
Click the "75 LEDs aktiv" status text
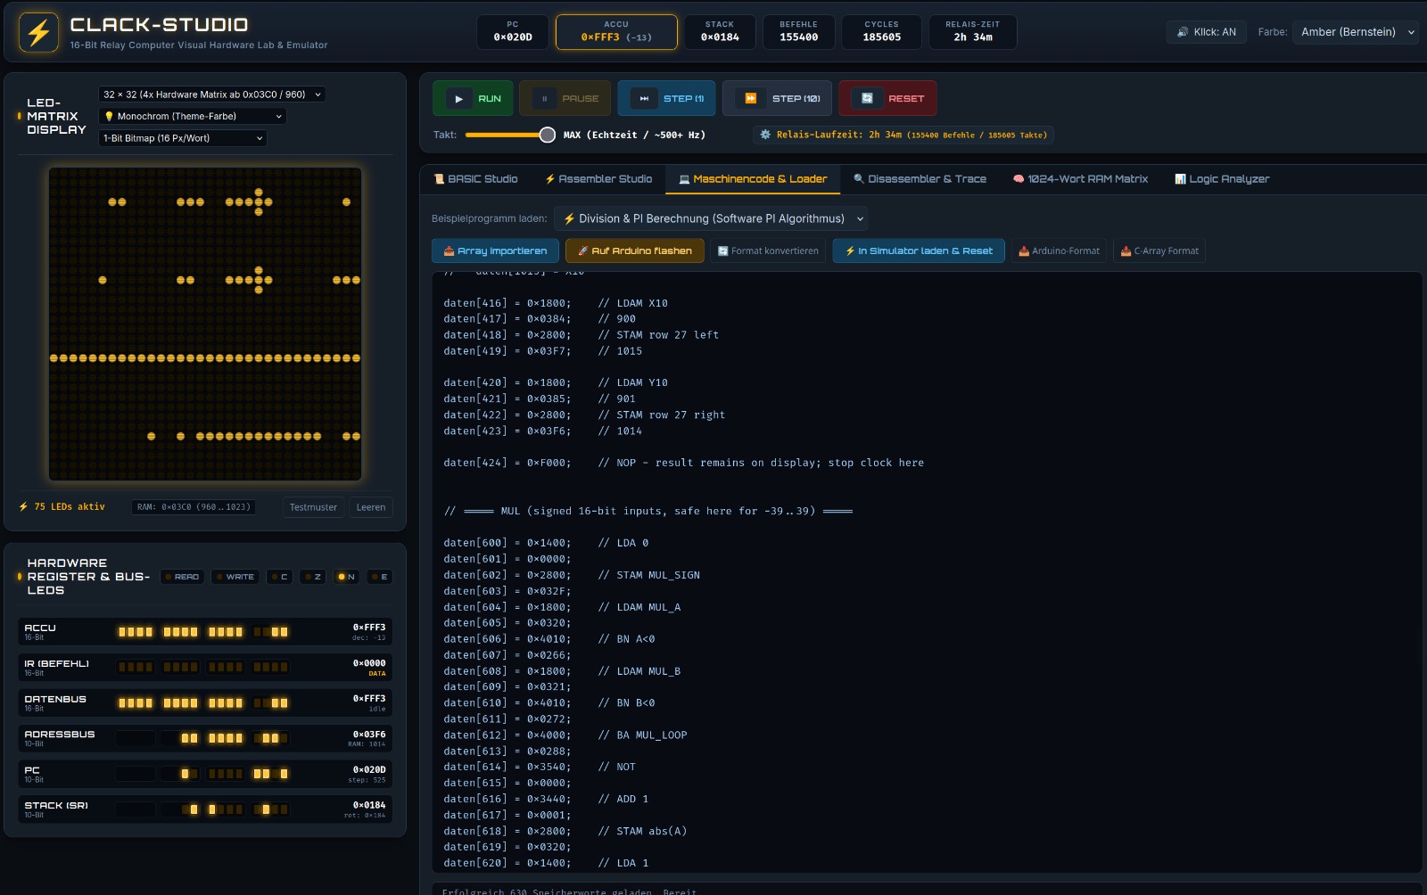click(70, 507)
